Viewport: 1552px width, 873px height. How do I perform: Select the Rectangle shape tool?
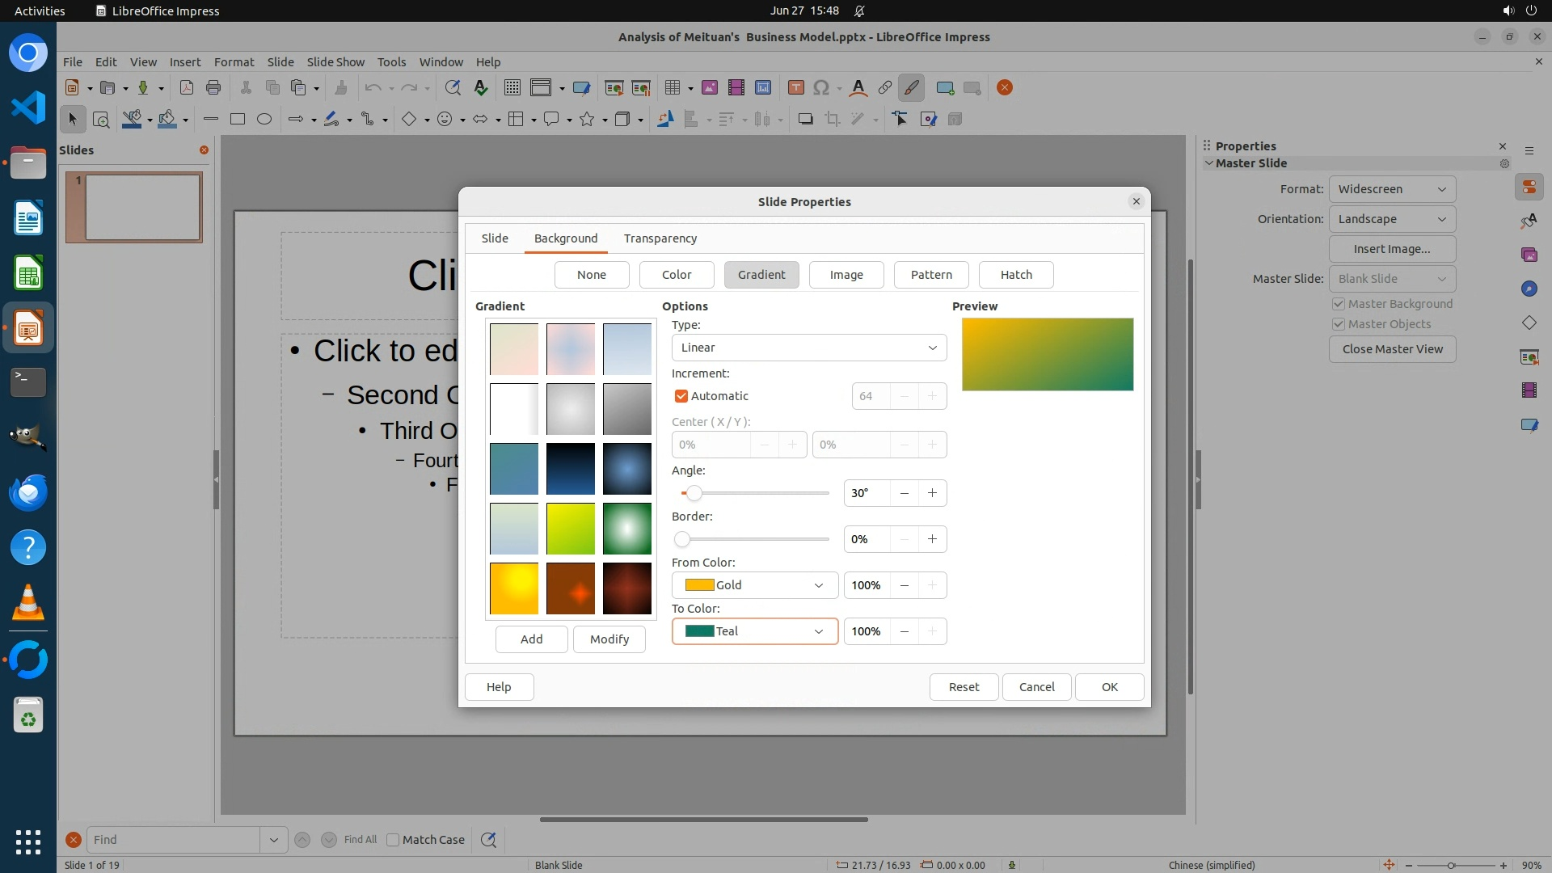pos(237,120)
